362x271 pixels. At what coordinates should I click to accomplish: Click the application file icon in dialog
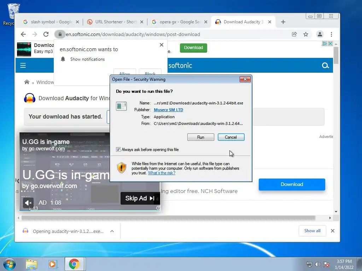(121, 106)
